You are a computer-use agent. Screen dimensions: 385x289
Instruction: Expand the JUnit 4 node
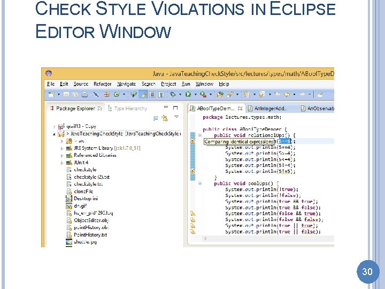[x=62, y=163]
